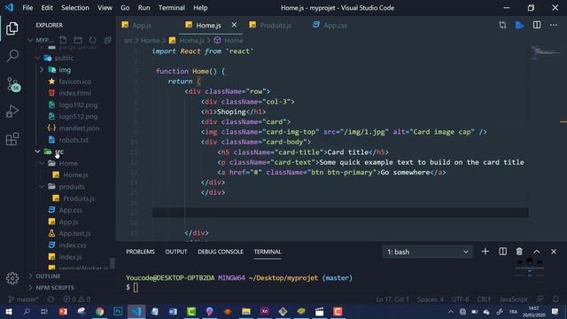The height and width of the screenshot is (319, 567).
Task: Click the feedback icon in status bar
Action: tap(540, 300)
